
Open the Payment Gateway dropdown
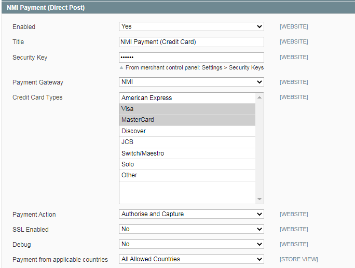click(x=191, y=82)
